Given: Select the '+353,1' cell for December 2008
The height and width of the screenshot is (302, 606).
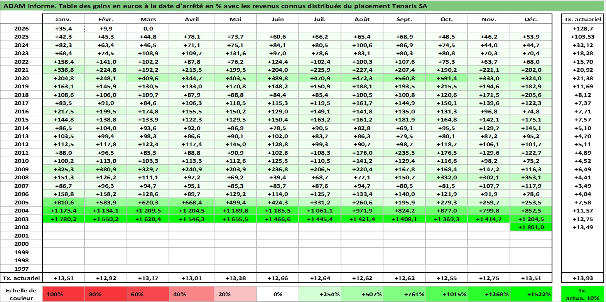Looking at the screenshot, I should [531, 177].
